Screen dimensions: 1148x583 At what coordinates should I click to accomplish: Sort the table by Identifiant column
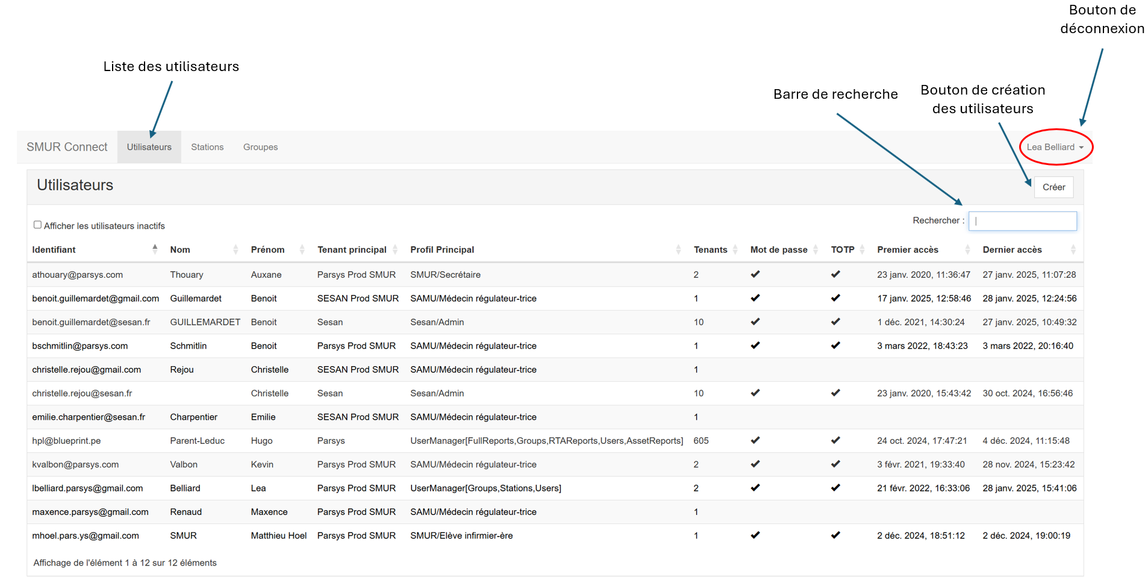95,250
